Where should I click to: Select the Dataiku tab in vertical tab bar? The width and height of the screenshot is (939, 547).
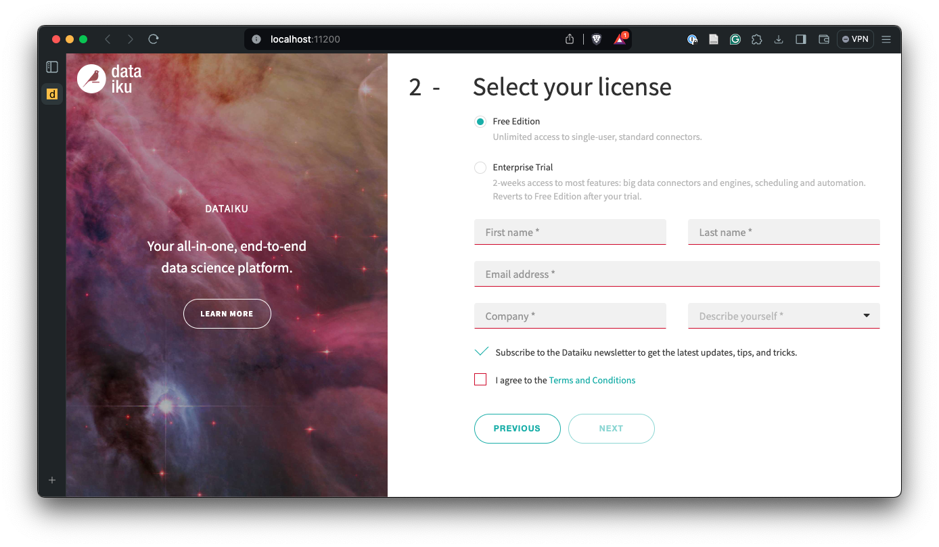(52, 94)
